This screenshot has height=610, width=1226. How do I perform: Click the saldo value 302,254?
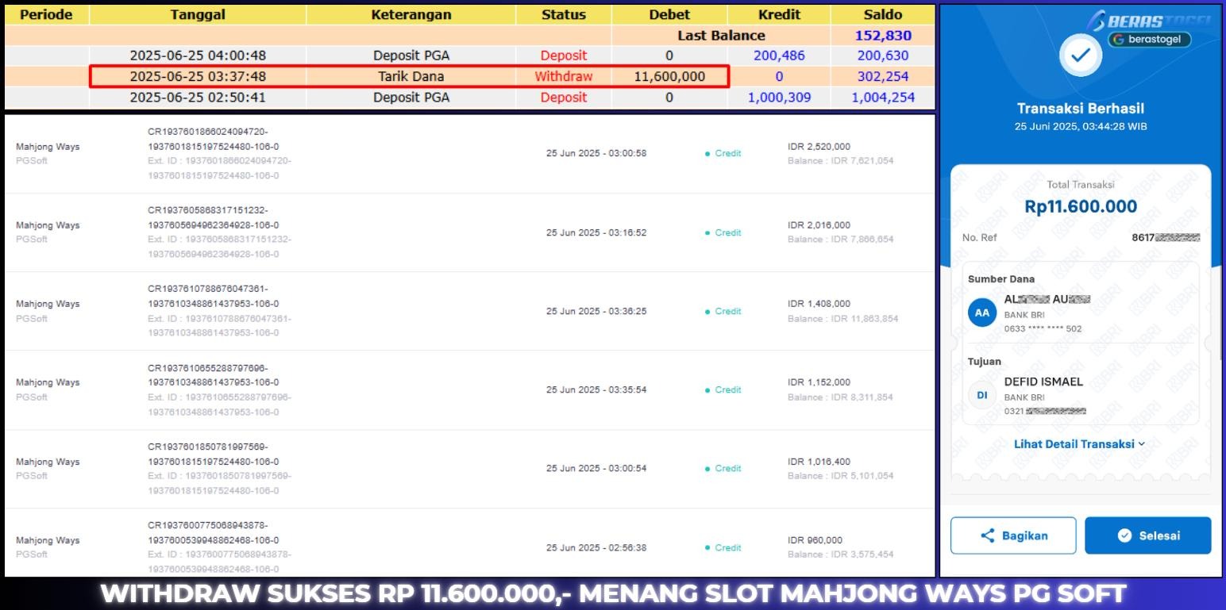click(x=883, y=76)
